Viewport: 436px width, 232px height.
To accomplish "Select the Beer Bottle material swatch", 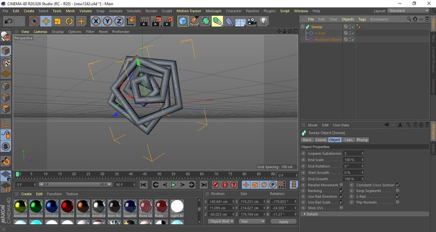I will tap(115, 207).
